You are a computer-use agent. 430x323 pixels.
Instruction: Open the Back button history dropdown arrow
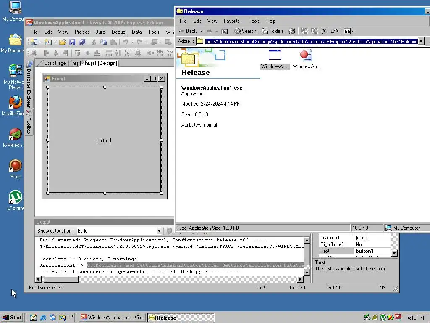pyautogui.click(x=201, y=31)
